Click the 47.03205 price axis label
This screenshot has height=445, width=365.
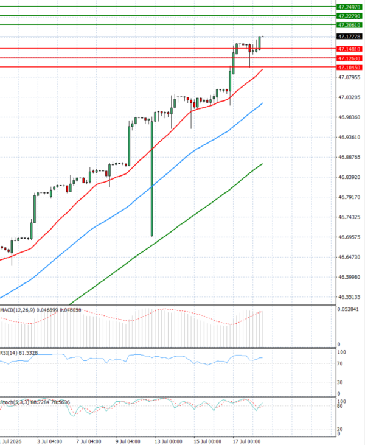(x=349, y=97)
